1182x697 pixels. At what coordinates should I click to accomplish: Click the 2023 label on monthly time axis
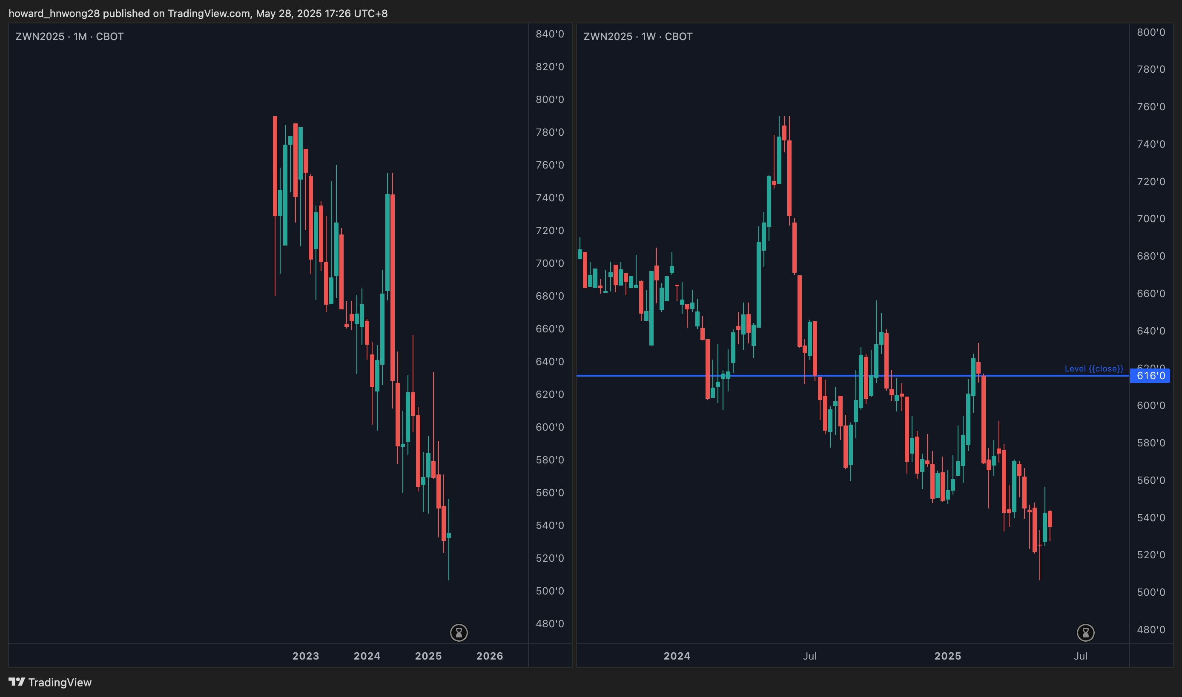point(305,656)
